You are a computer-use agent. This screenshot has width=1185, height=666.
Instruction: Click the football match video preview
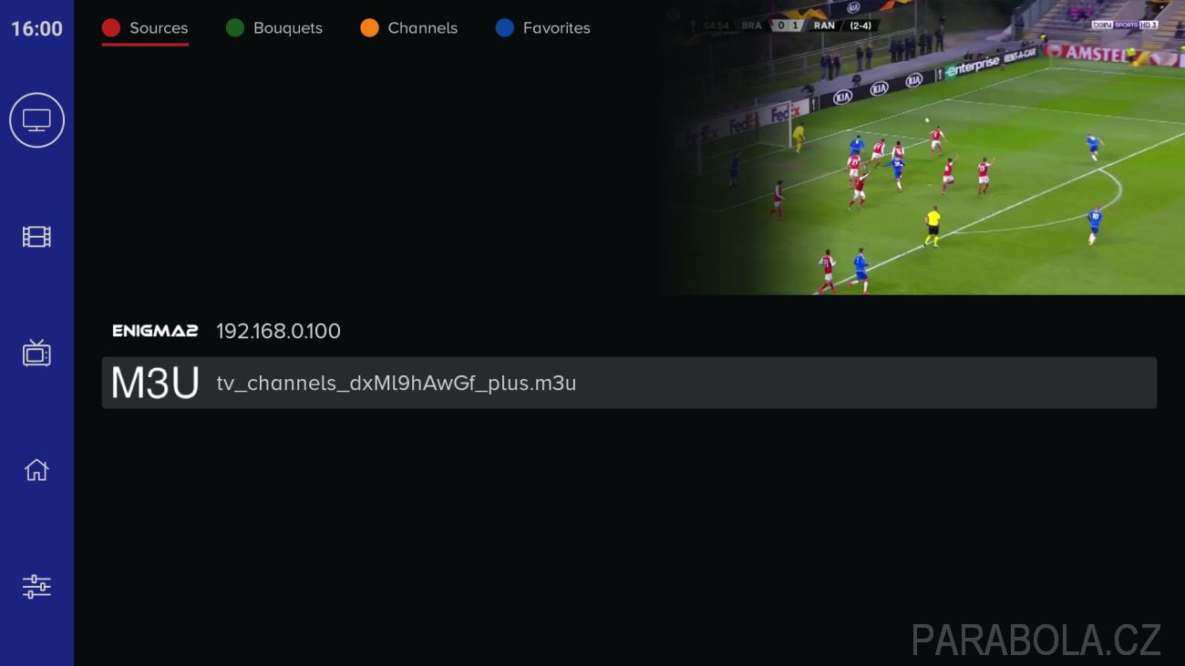921,148
